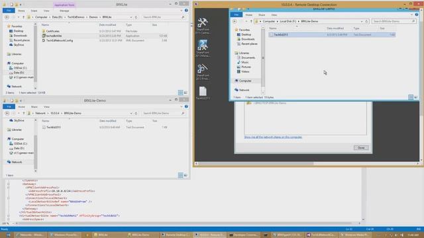Open 'Show me all the network shares' link
Image resolution: width=424 pixels, height=238 pixels.
coord(273,137)
